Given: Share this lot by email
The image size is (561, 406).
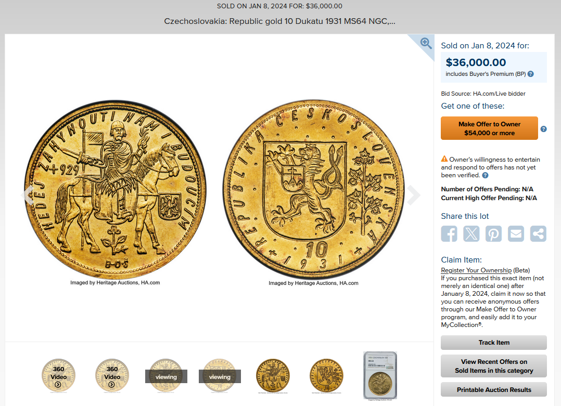Looking at the screenshot, I should (516, 234).
